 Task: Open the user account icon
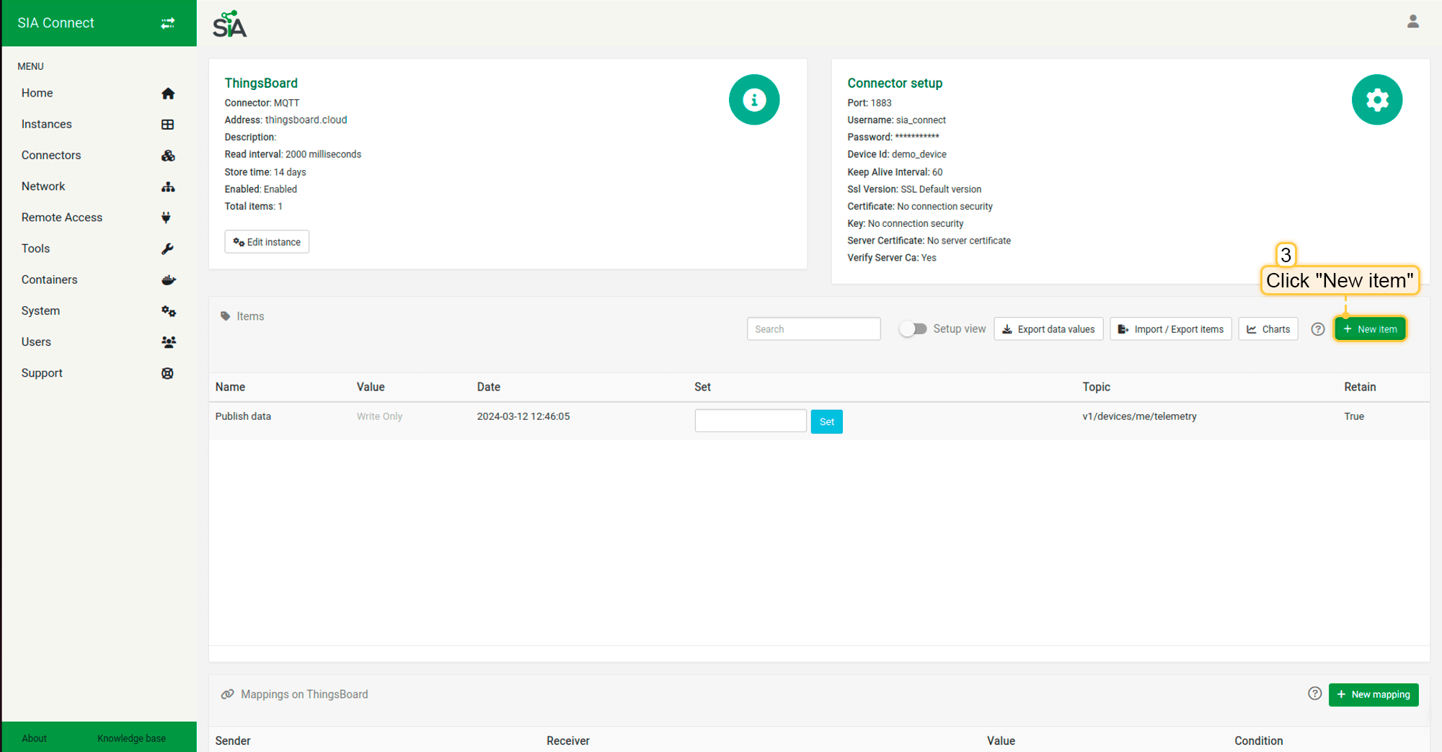1412,22
